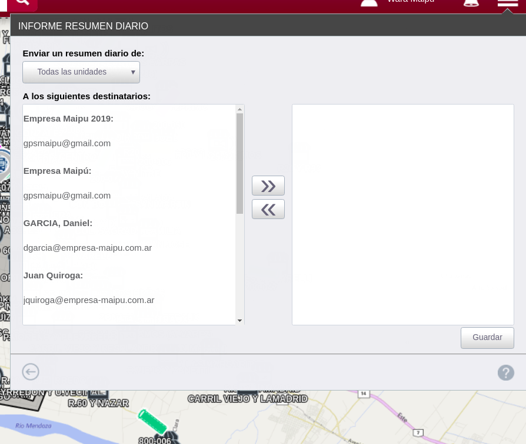The image size is (526, 444).
Task: Select the Empresa Maipú recipient entry
Action: pyautogui.click(x=57, y=171)
